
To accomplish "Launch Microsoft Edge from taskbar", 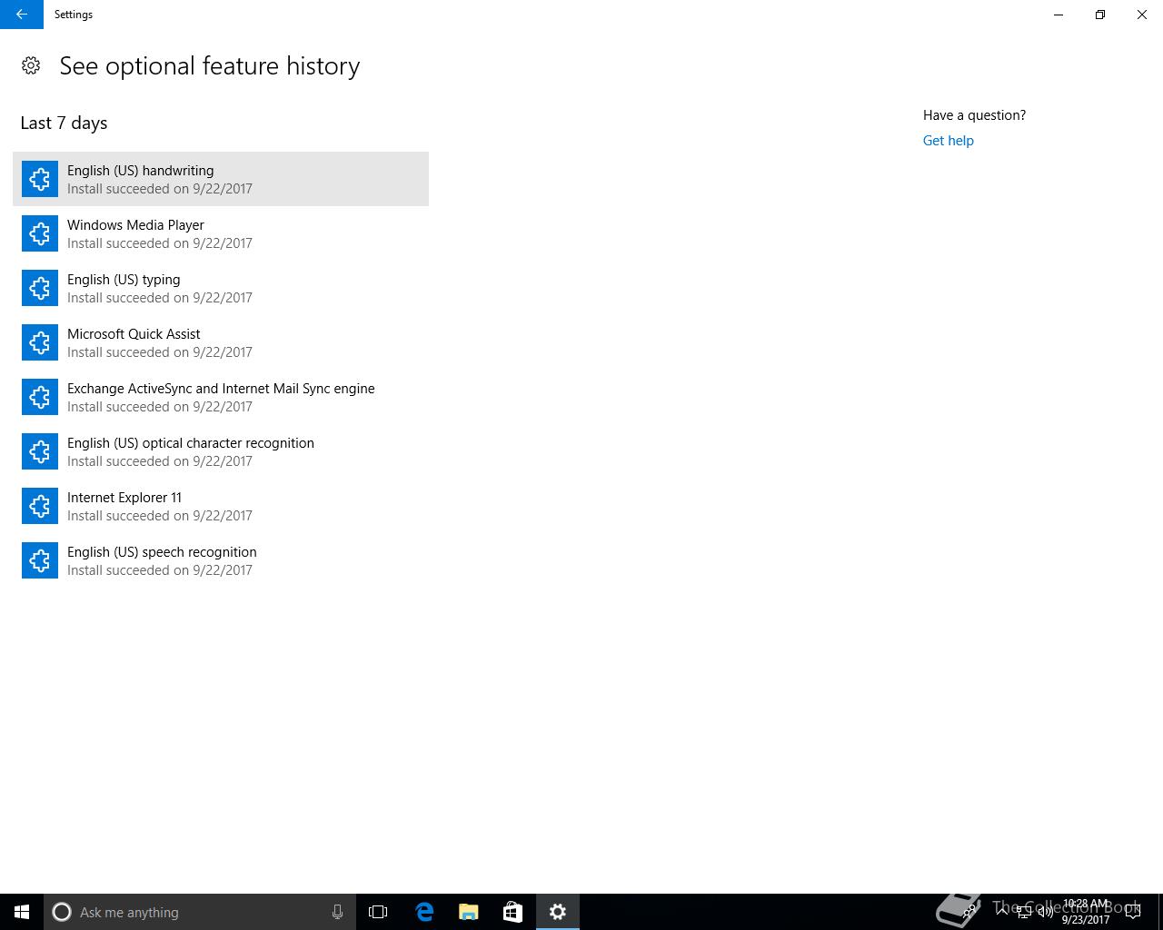I will 424,912.
